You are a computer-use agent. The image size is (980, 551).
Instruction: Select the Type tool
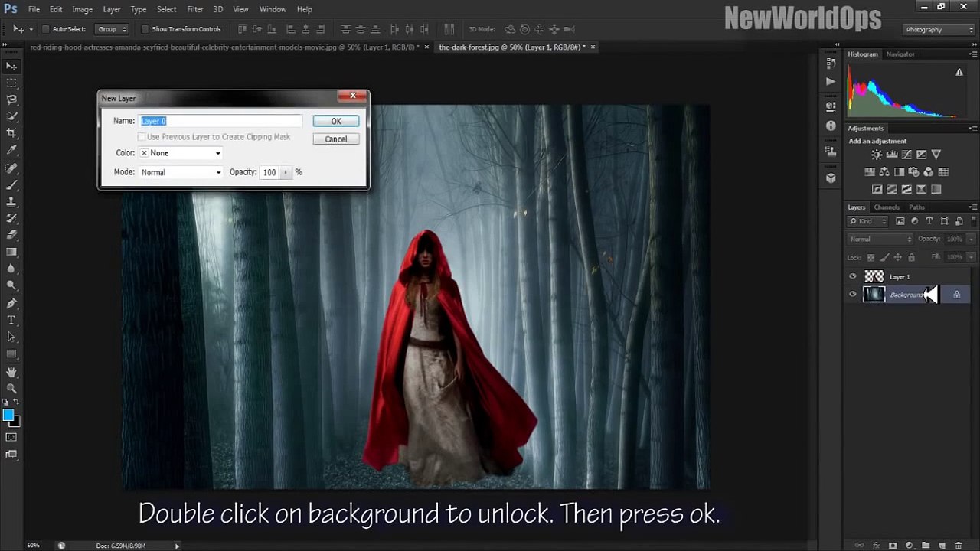[x=11, y=320]
